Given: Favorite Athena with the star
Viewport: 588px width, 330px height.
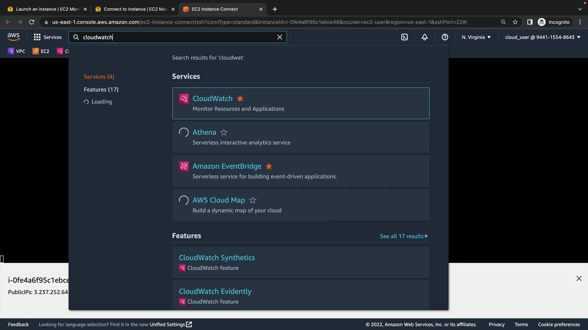Looking at the screenshot, I should pos(224,133).
